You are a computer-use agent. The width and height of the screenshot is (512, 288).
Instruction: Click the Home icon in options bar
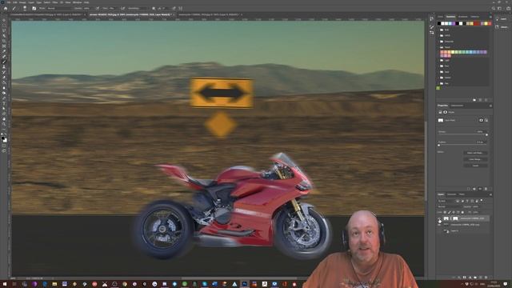[x=6, y=8]
